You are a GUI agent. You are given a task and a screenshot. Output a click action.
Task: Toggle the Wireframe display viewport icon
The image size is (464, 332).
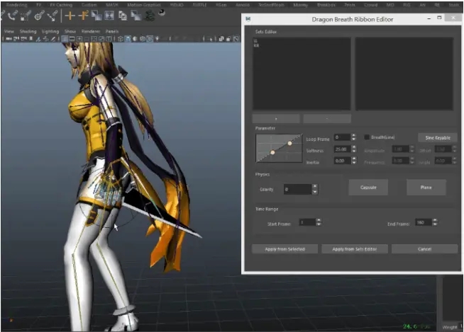[120, 39]
